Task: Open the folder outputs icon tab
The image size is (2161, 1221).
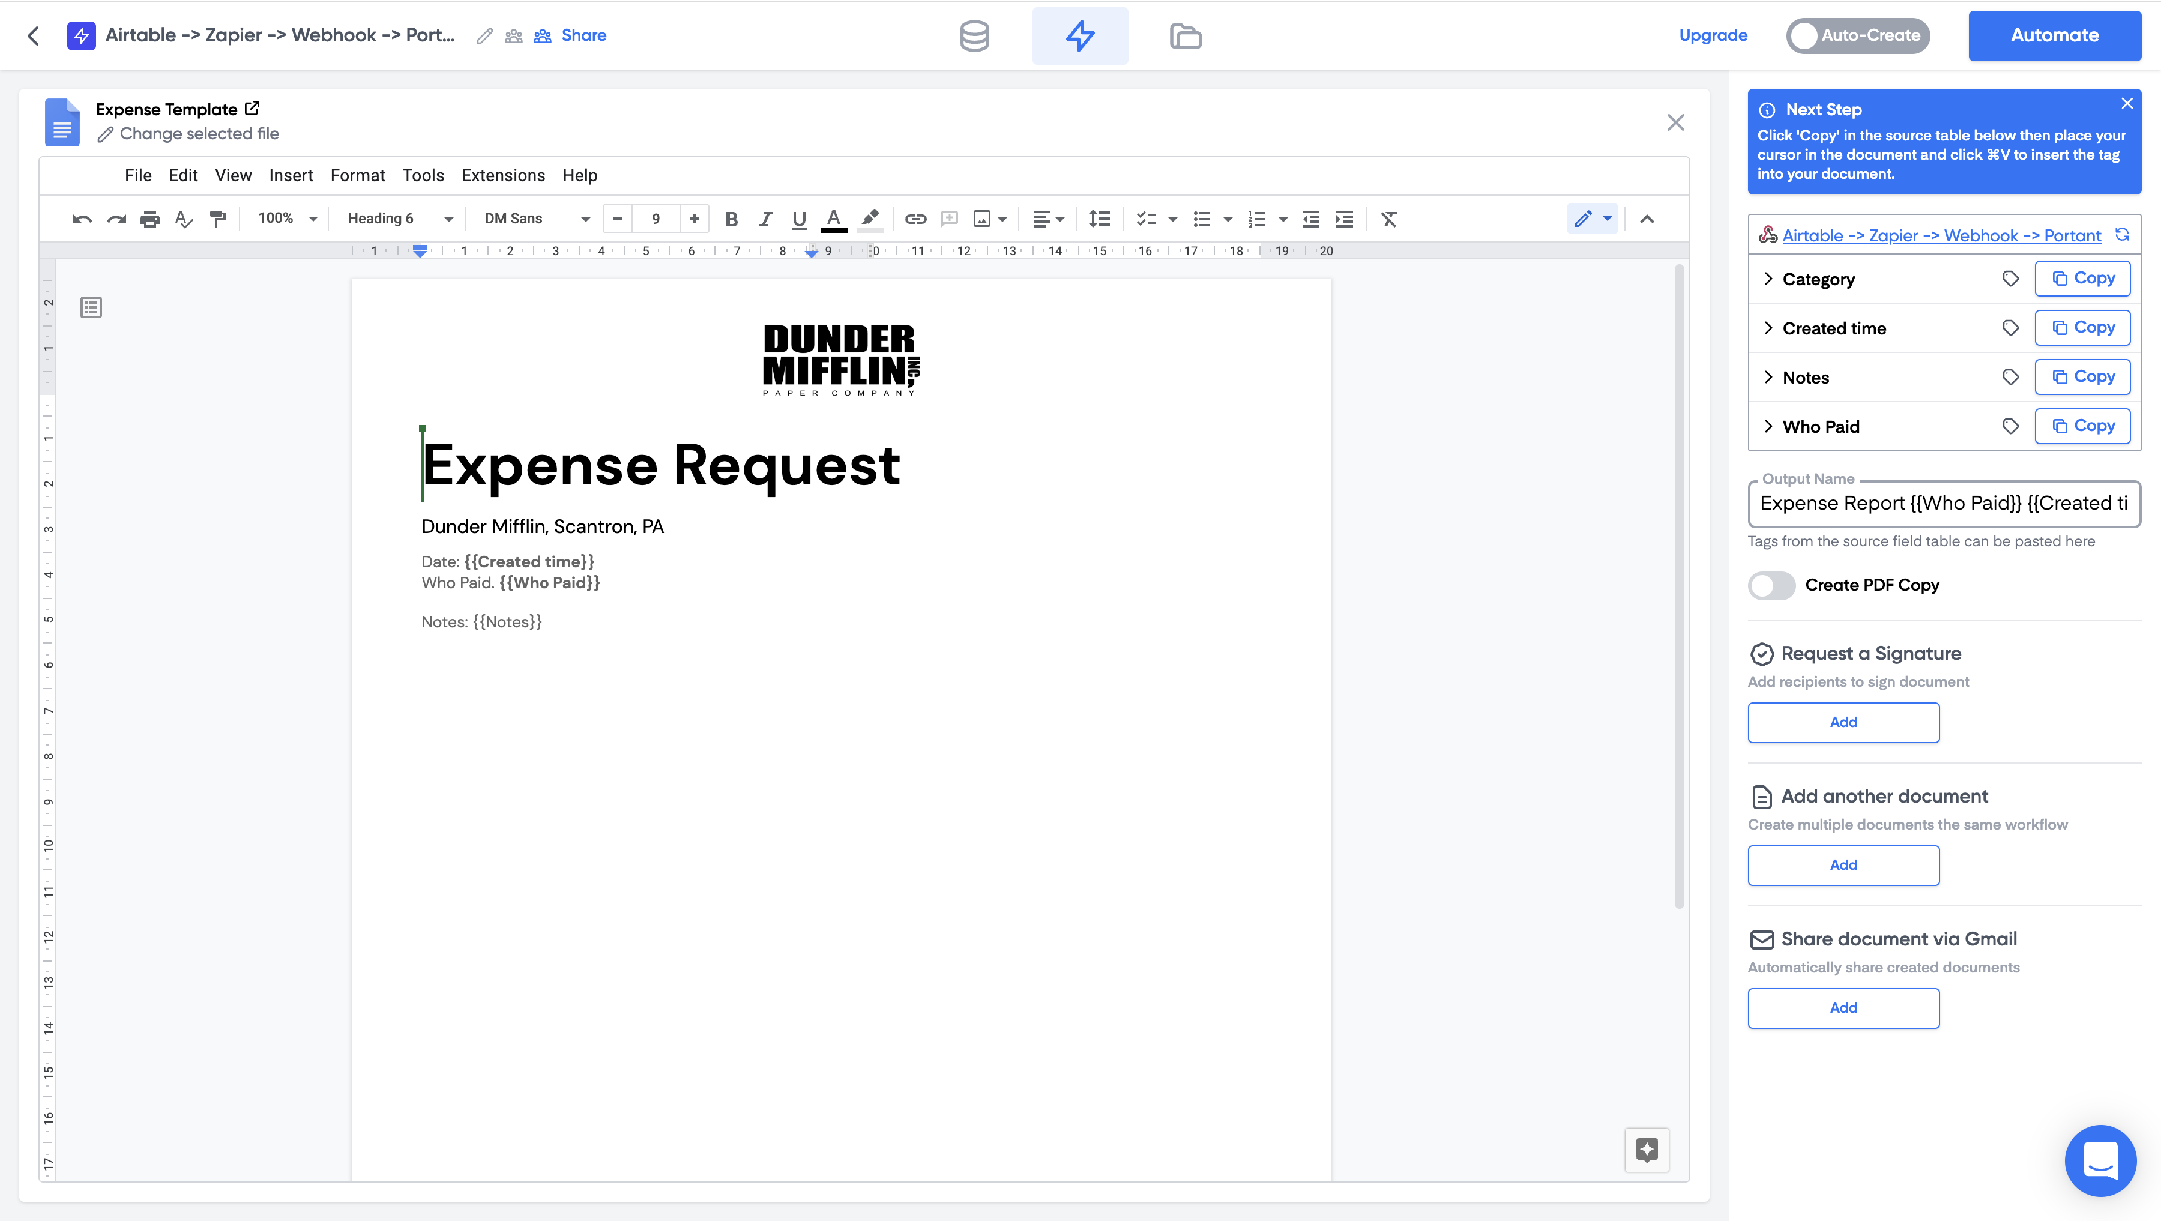Action: click(x=1186, y=36)
